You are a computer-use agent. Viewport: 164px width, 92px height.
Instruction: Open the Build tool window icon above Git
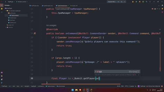[2, 79]
